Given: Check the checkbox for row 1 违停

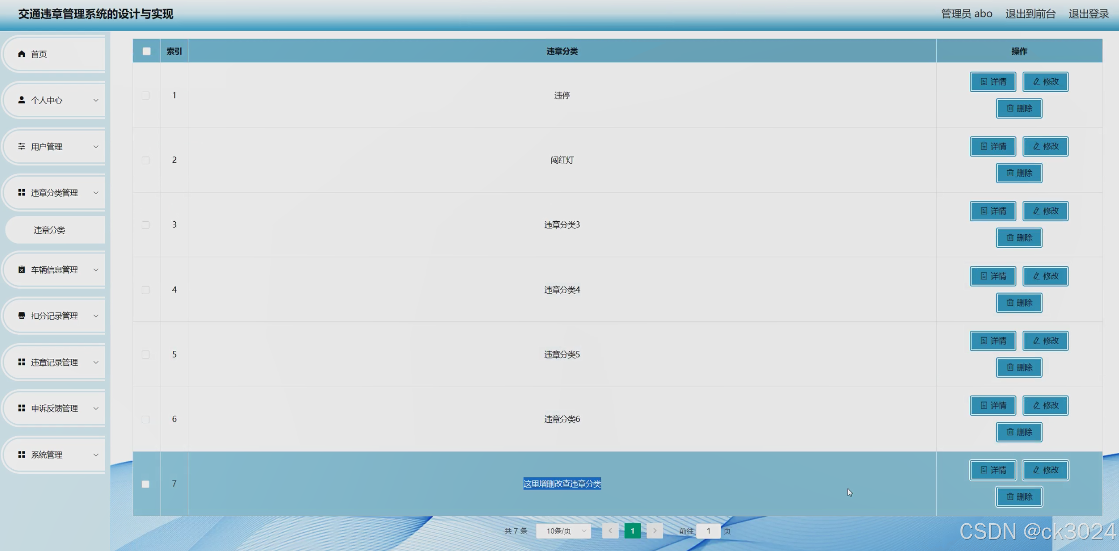Looking at the screenshot, I should pyautogui.click(x=146, y=96).
